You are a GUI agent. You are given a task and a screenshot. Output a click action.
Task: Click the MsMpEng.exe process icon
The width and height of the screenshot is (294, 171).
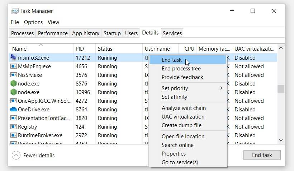click(x=13, y=66)
